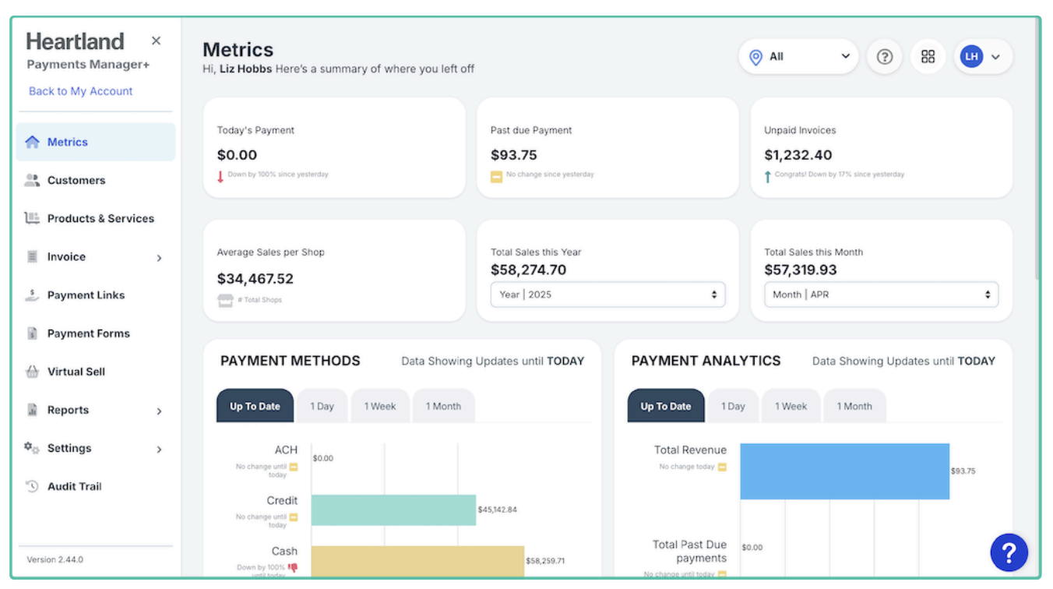Image resolution: width=1053 pixels, height=589 pixels.
Task: Open the LH user avatar menu
Action: (x=982, y=57)
